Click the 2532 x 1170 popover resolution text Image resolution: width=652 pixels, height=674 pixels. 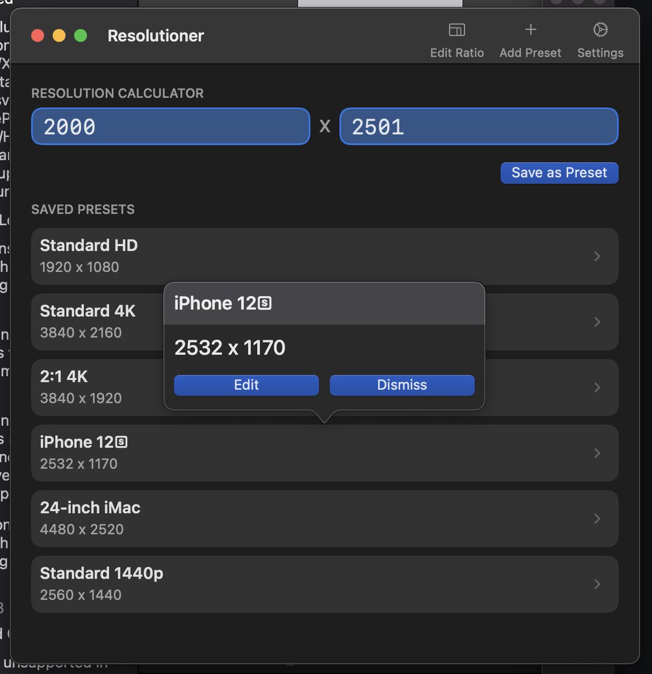[230, 348]
